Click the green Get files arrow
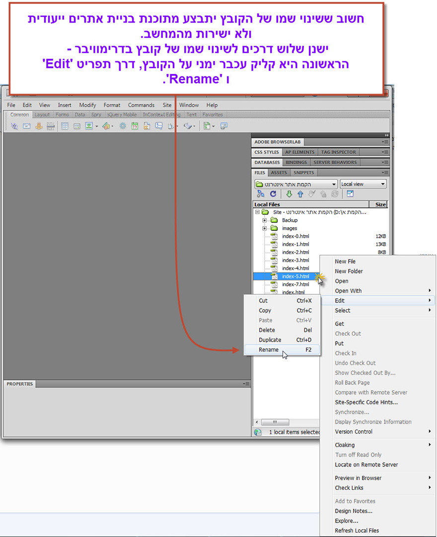The width and height of the screenshot is (437, 537). [x=289, y=194]
